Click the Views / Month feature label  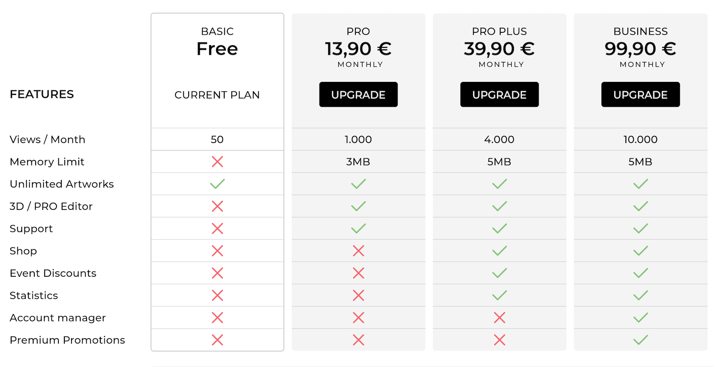tap(47, 140)
